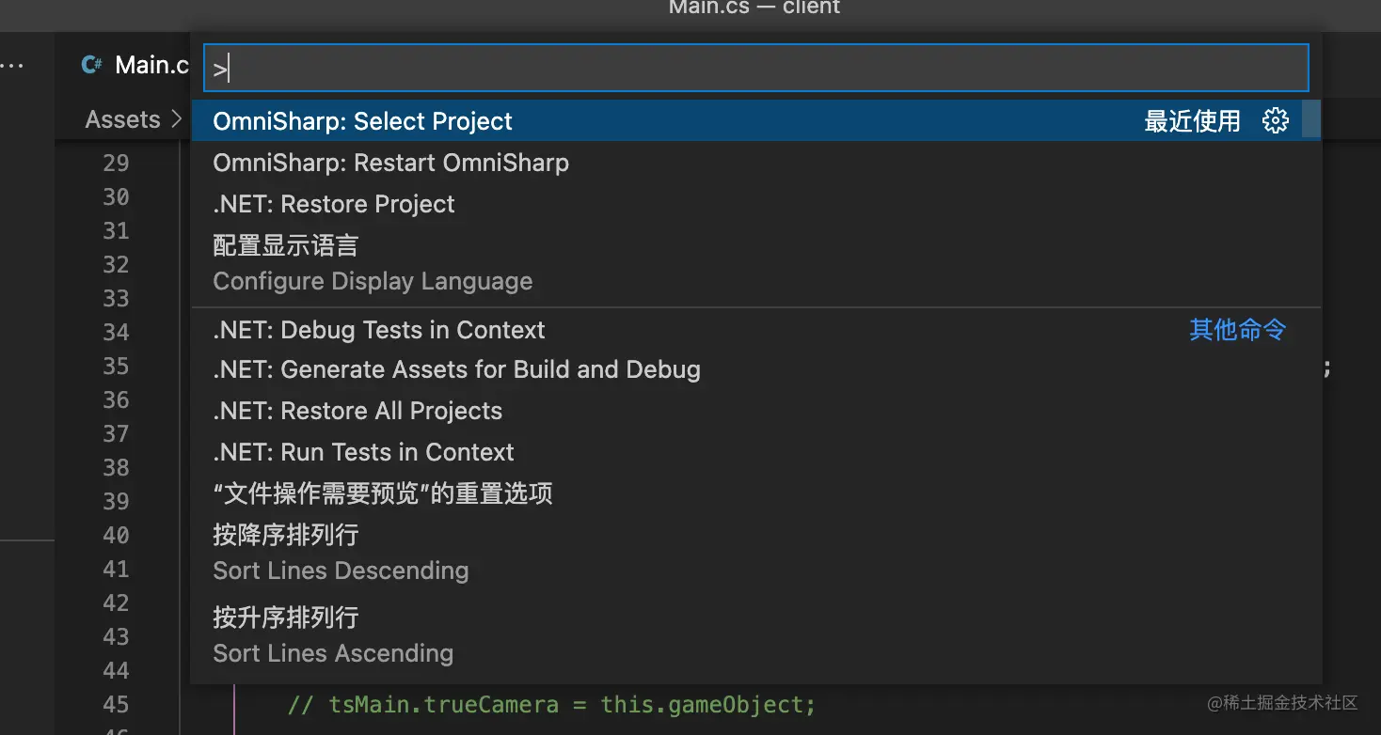Select OmniSharp: Select Project command
Screen dimensions: 1381x735
(x=756, y=120)
